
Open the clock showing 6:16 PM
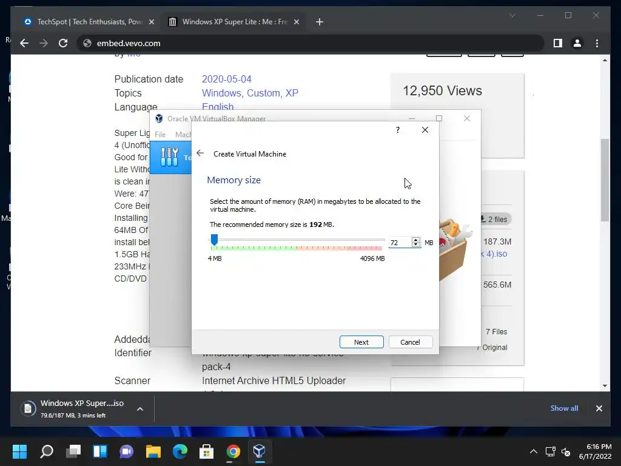point(596,451)
